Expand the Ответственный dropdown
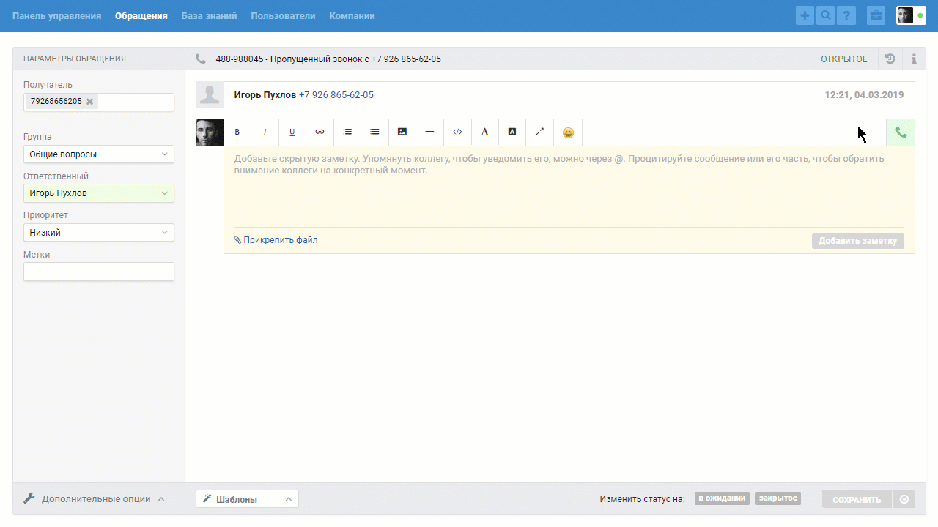 coord(98,193)
